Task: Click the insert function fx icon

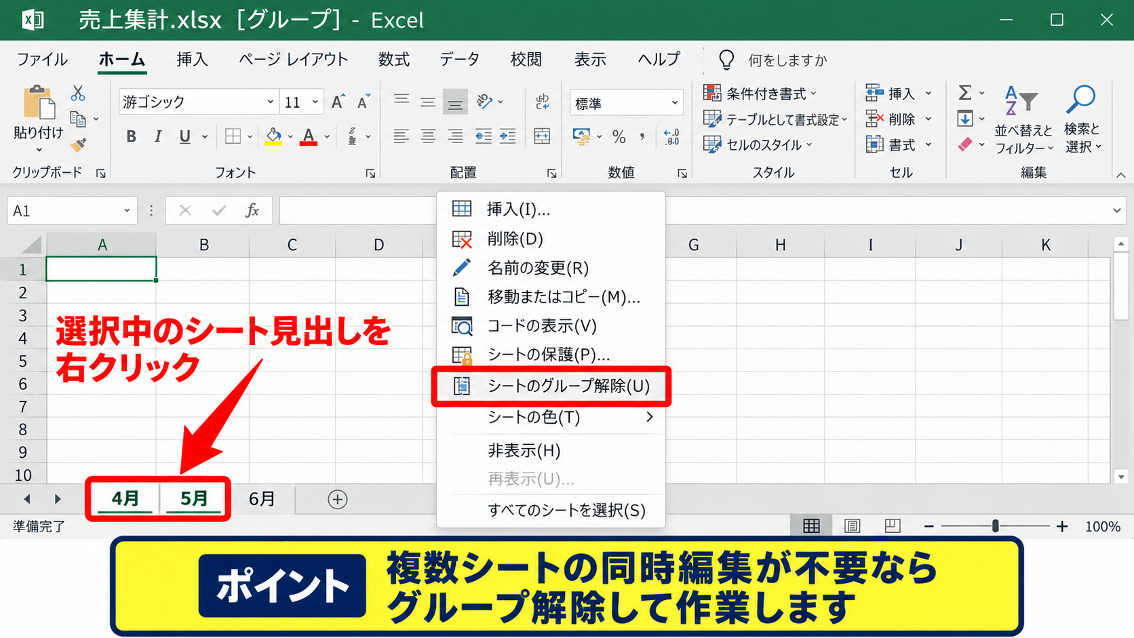Action: point(252,211)
